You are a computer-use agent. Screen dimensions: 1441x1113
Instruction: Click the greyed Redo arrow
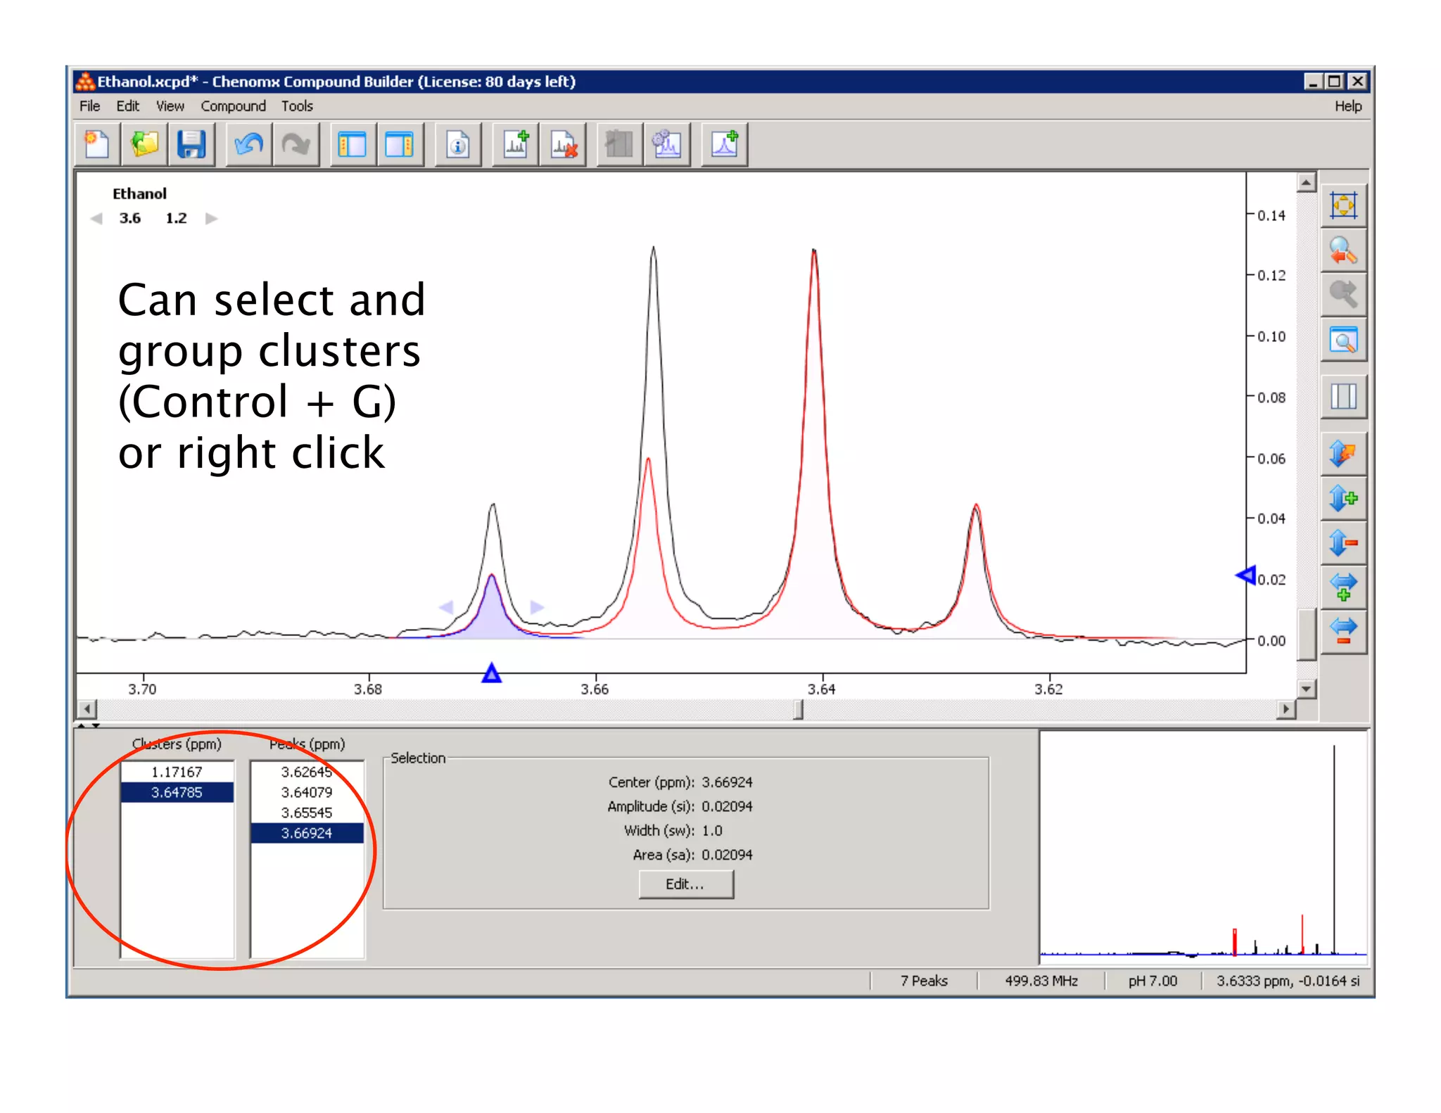click(x=296, y=145)
